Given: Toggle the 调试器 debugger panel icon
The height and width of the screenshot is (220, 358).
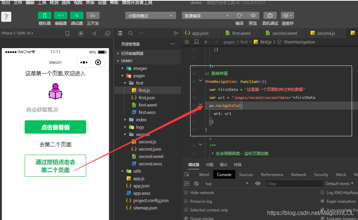Looking at the screenshot, I should tap(77, 16).
